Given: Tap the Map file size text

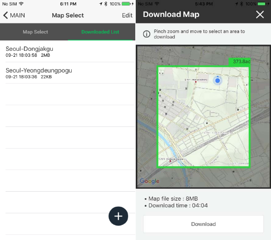Looking at the screenshot, I should pyautogui.click(x=173, y=199).
